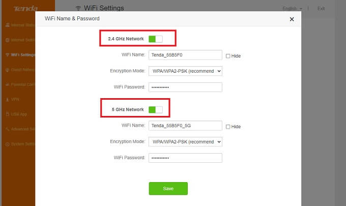Tick Hide for the Tenda_55B5F0_5G network
This screenshot has width=346, height=206.
(x=228, y=127)
